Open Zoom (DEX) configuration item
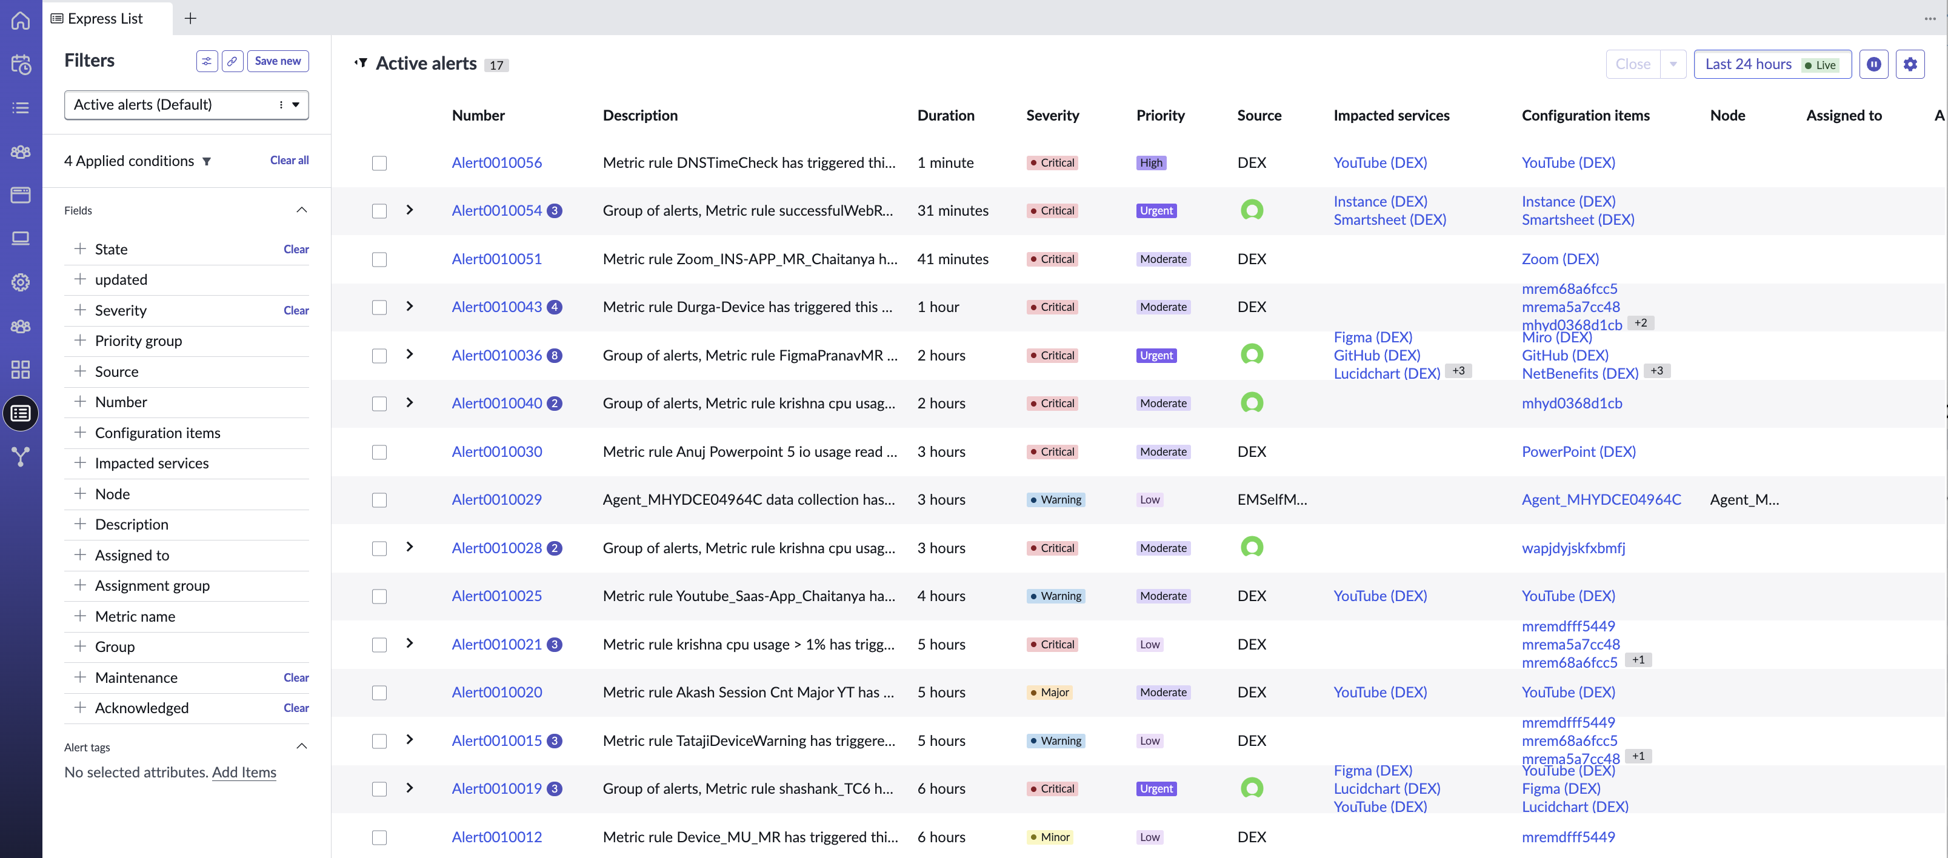The width and height of the screenshot is (1948, 858). pos(1560,259)
